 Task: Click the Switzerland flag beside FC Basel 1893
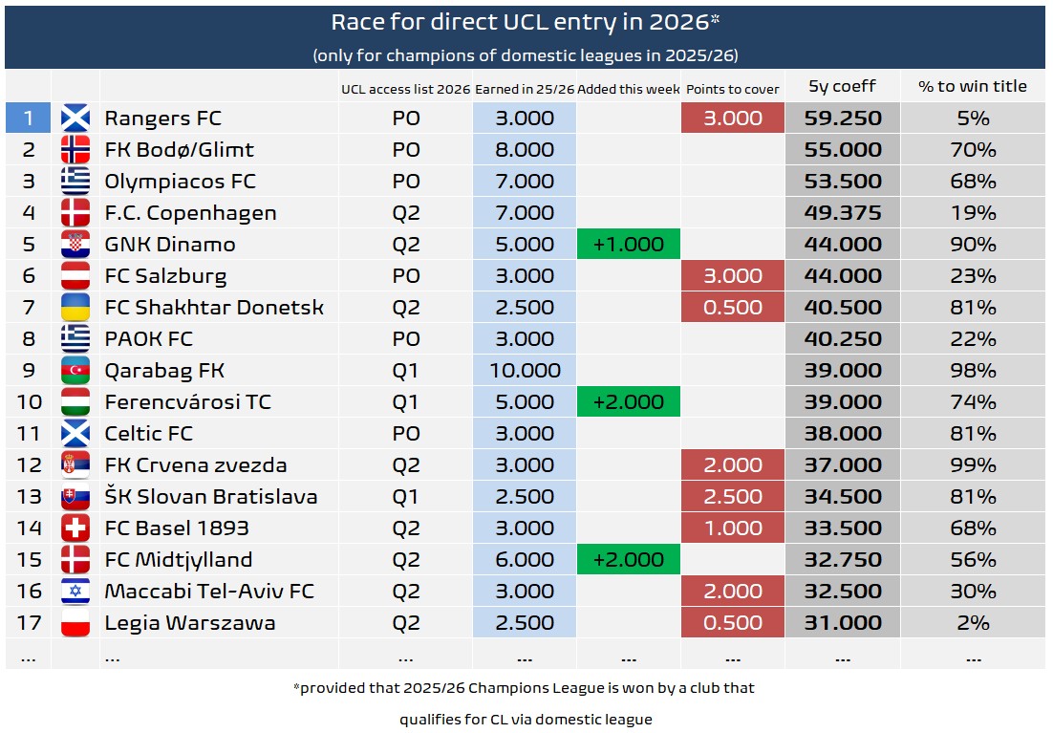(x=75, y=528)
